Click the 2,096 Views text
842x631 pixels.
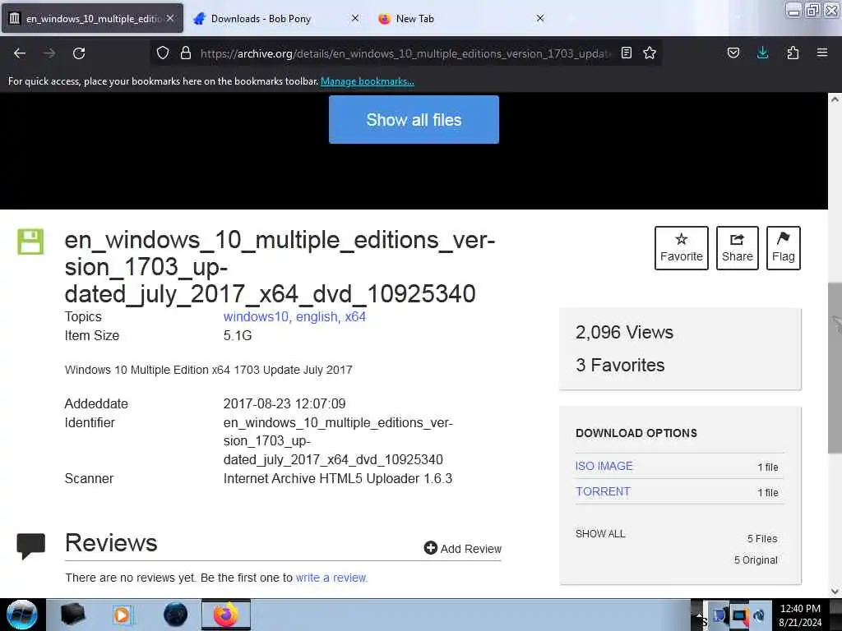[x=624, y=332]
